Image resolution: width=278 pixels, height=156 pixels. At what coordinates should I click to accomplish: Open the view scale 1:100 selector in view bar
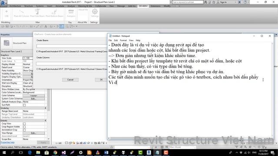point(59,143)
